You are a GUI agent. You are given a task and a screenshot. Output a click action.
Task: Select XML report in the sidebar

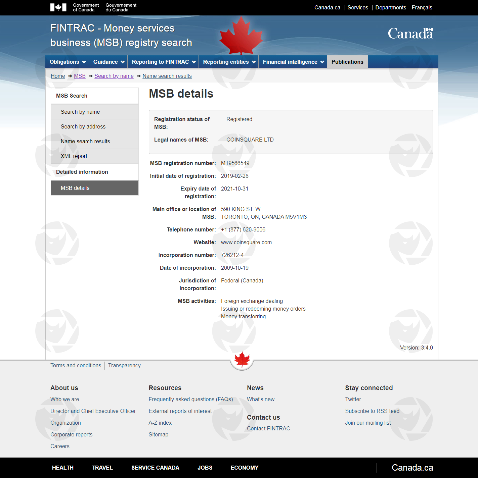coord(74,156)
